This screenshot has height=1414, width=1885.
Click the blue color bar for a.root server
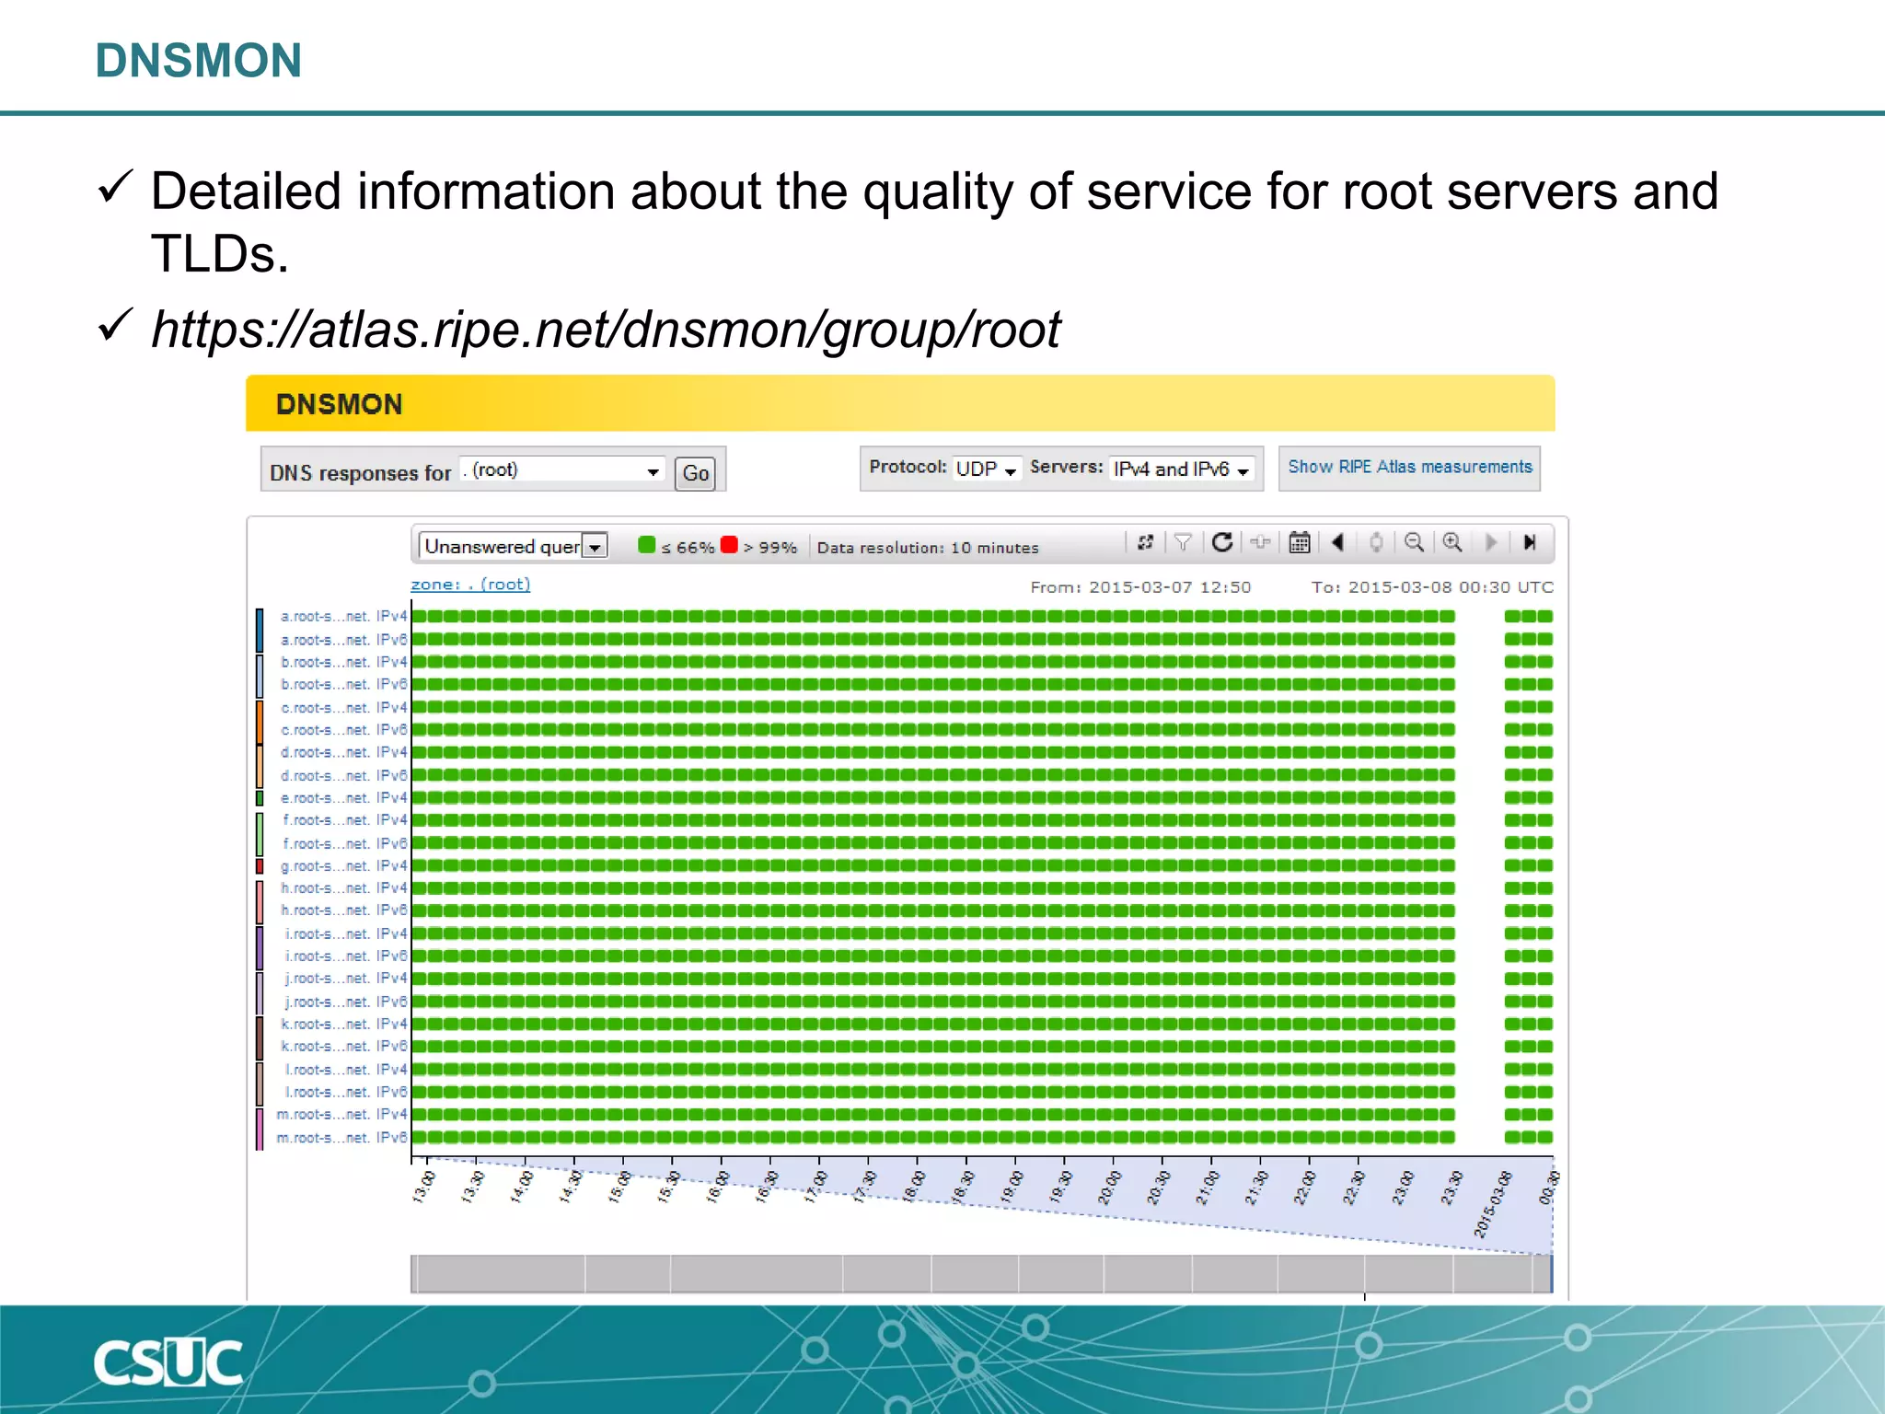coord(260,629)
